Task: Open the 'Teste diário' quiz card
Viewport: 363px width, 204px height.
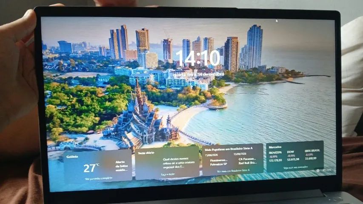Action: click(x=167, y=163)
